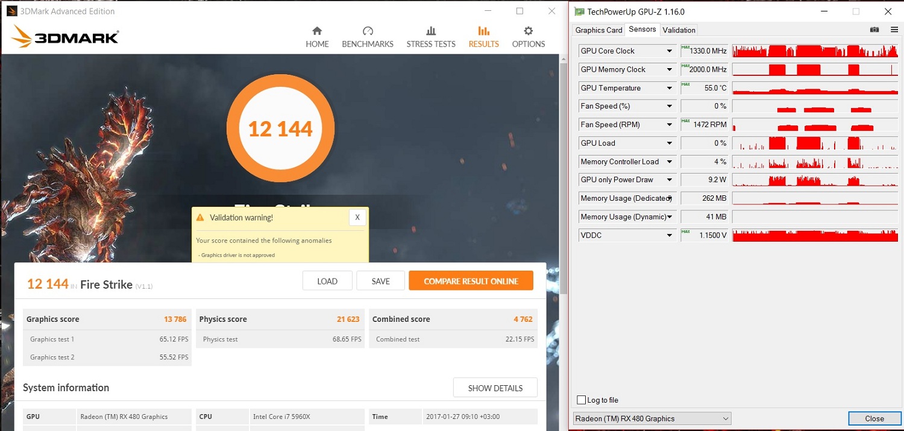
Task: Expand the Fan Speed (RPM) sensor dropdown
Action: 670,125
